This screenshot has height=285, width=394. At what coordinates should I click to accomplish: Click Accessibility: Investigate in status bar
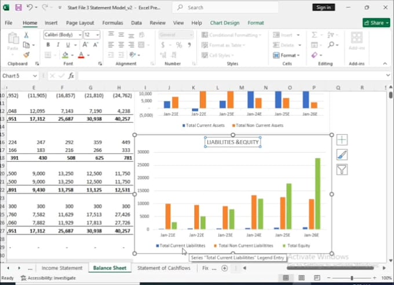point(49,278)
